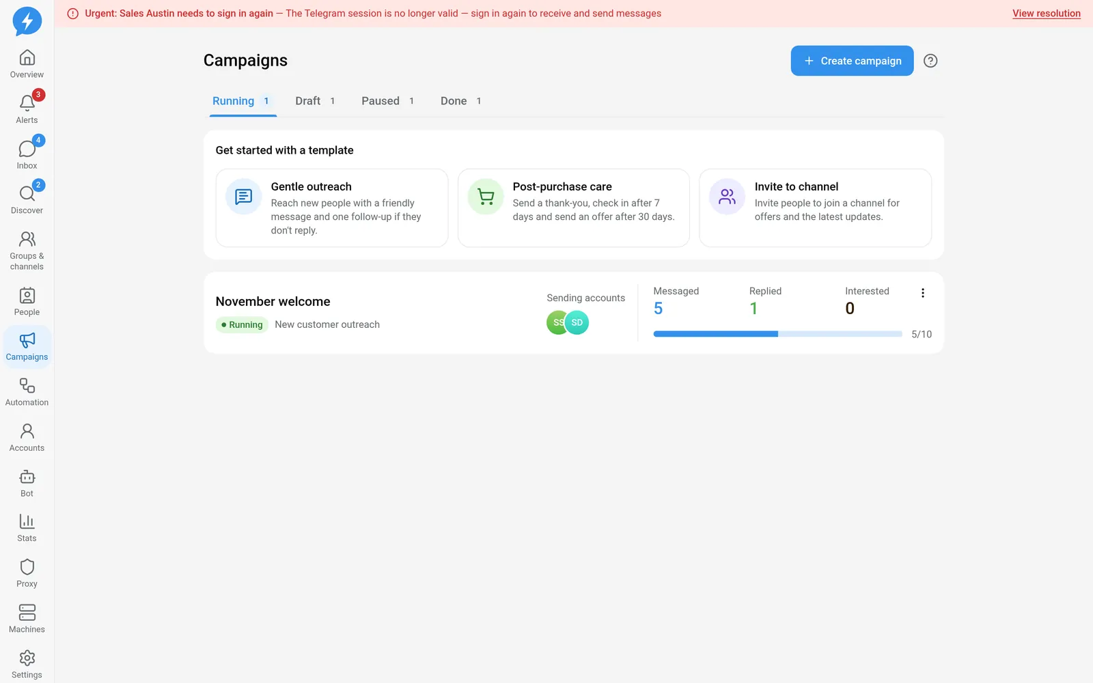Click the lightning bolt app logo
1093x683 pixels.
tap(27, 21)
